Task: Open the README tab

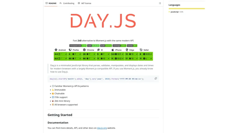Action: click(51, 3)
